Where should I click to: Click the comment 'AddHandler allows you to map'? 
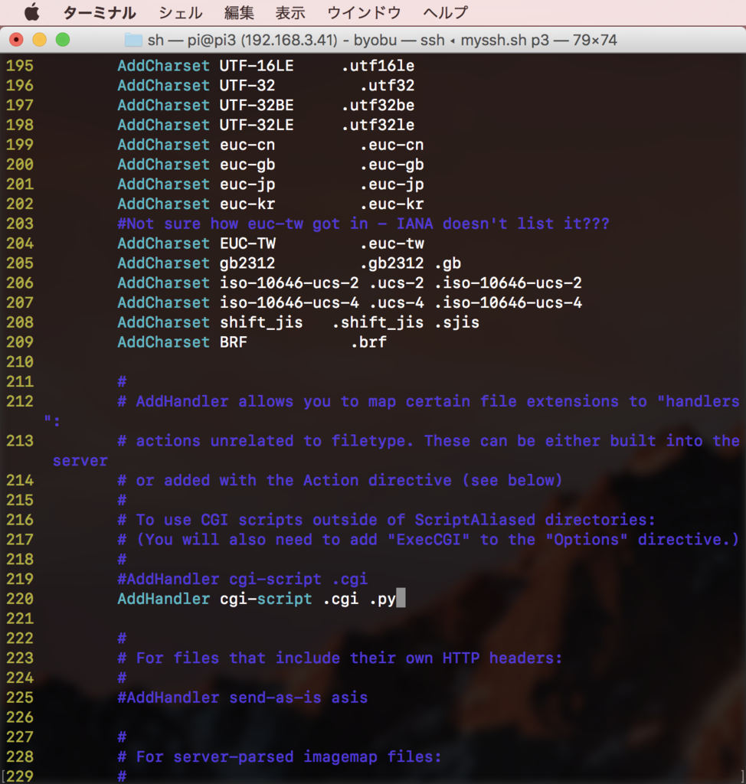pos(429,401)
